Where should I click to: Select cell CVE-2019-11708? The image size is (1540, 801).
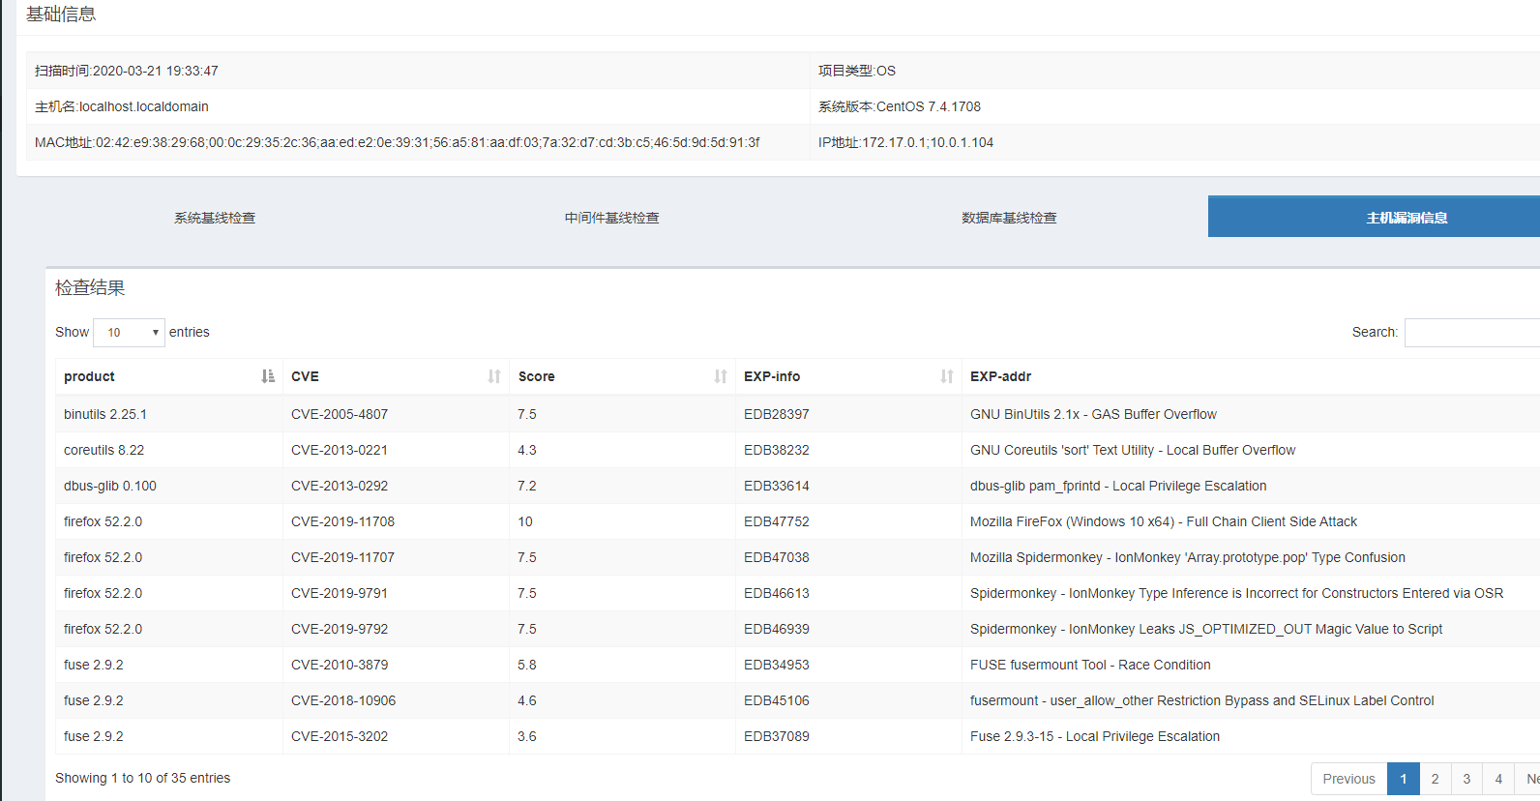click(x=343, y=521)
